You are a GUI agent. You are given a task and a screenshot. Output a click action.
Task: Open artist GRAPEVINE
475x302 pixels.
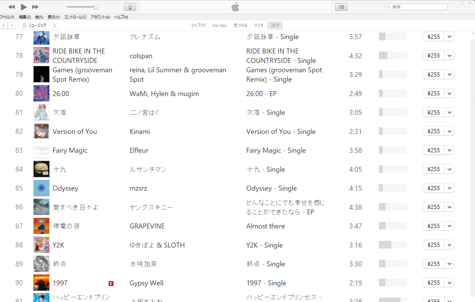(x=147, y=226)
